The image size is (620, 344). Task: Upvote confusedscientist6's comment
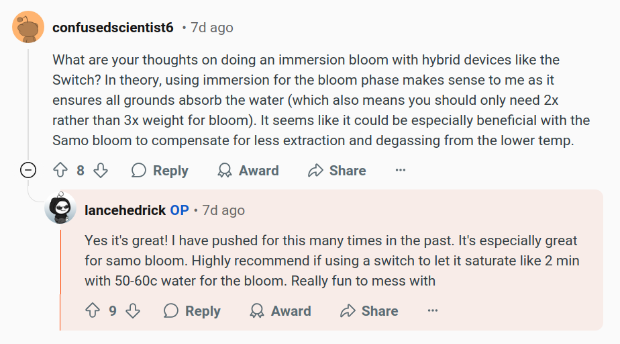[60, 170]
